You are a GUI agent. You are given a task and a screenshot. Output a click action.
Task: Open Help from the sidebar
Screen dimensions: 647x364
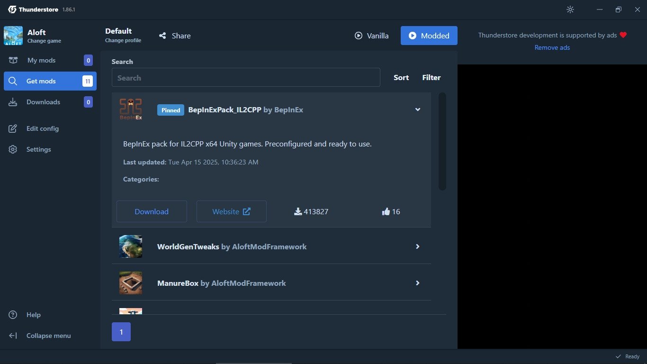[x=50, y=315]
